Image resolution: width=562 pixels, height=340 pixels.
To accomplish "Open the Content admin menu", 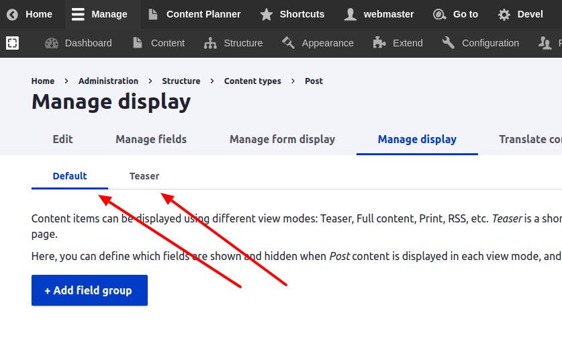I will pyautogui.click(x=158, y=43).
